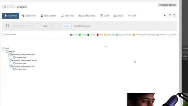Viewport: 188px width, 106px height.
Task: Collapse processing_tasks.process_title node circle
Action: pyautogui.click(x=11, y=66)
